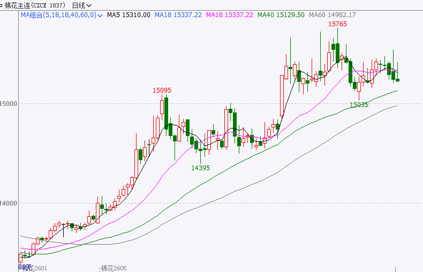Click the 棉花2605 contract marker on time axis
Image resolution: width=423 pixels, height=272 pixels.
click(x=115, y=268)
